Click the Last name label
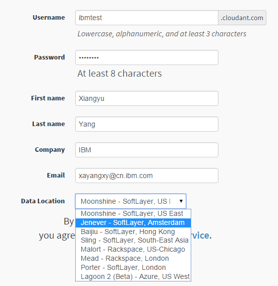The width and height of the screenshot is (278, 286). [x=48, y=124]
